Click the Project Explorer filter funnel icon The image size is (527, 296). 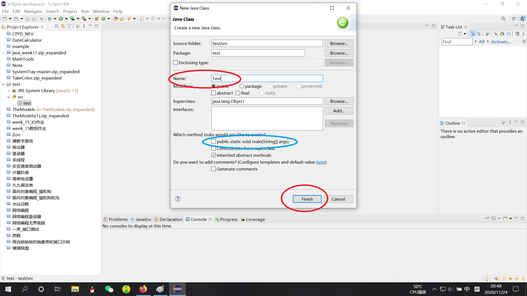[x=69, y=26]
